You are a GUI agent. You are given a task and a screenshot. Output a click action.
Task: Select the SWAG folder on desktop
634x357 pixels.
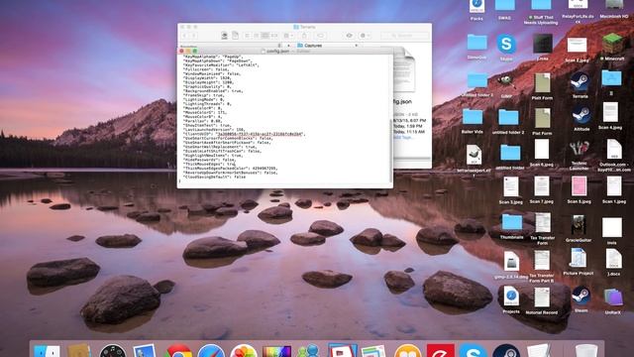[x=505, y=5]
